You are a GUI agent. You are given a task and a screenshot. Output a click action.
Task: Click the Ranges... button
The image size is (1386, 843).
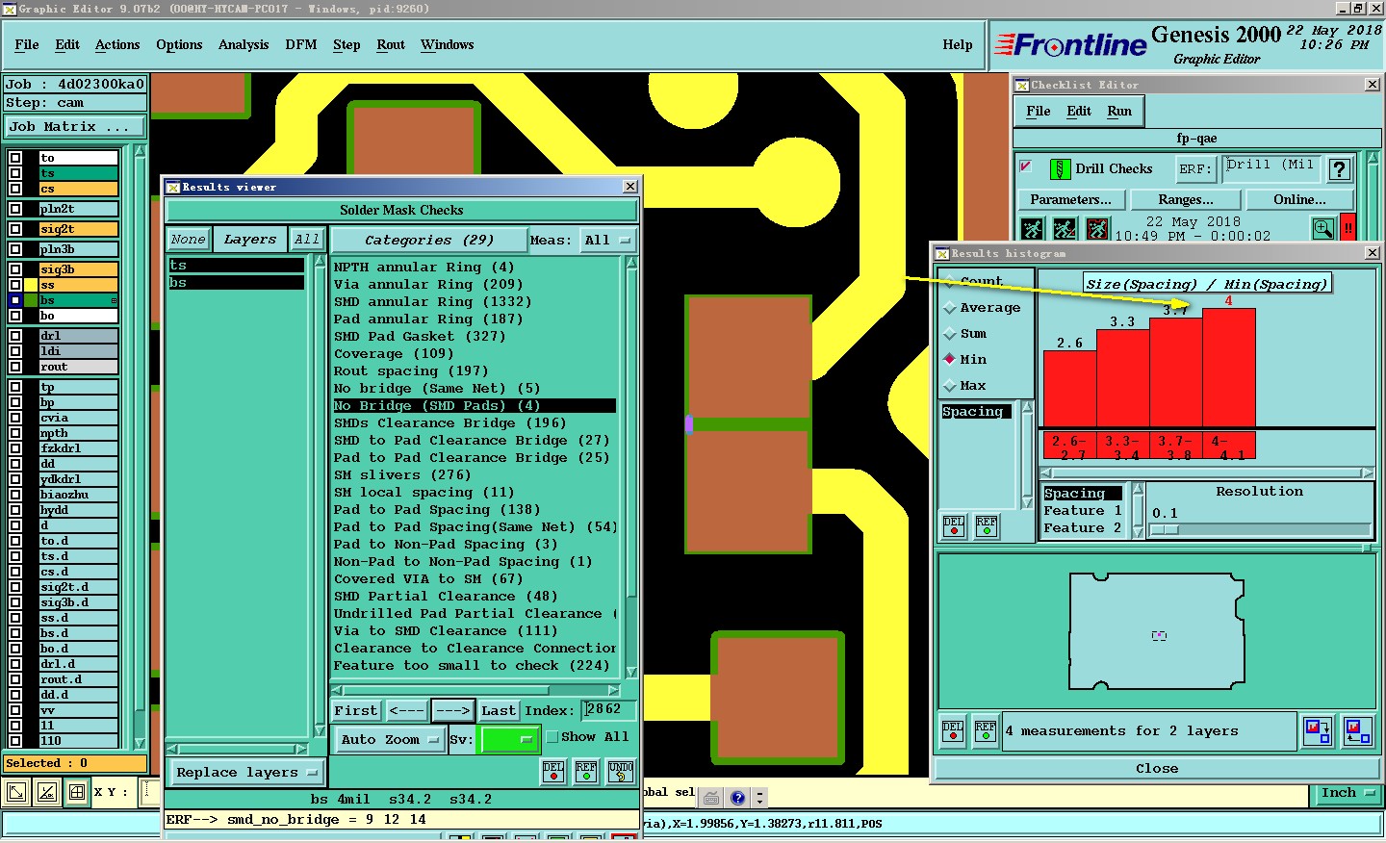(x=1186, y=199)
